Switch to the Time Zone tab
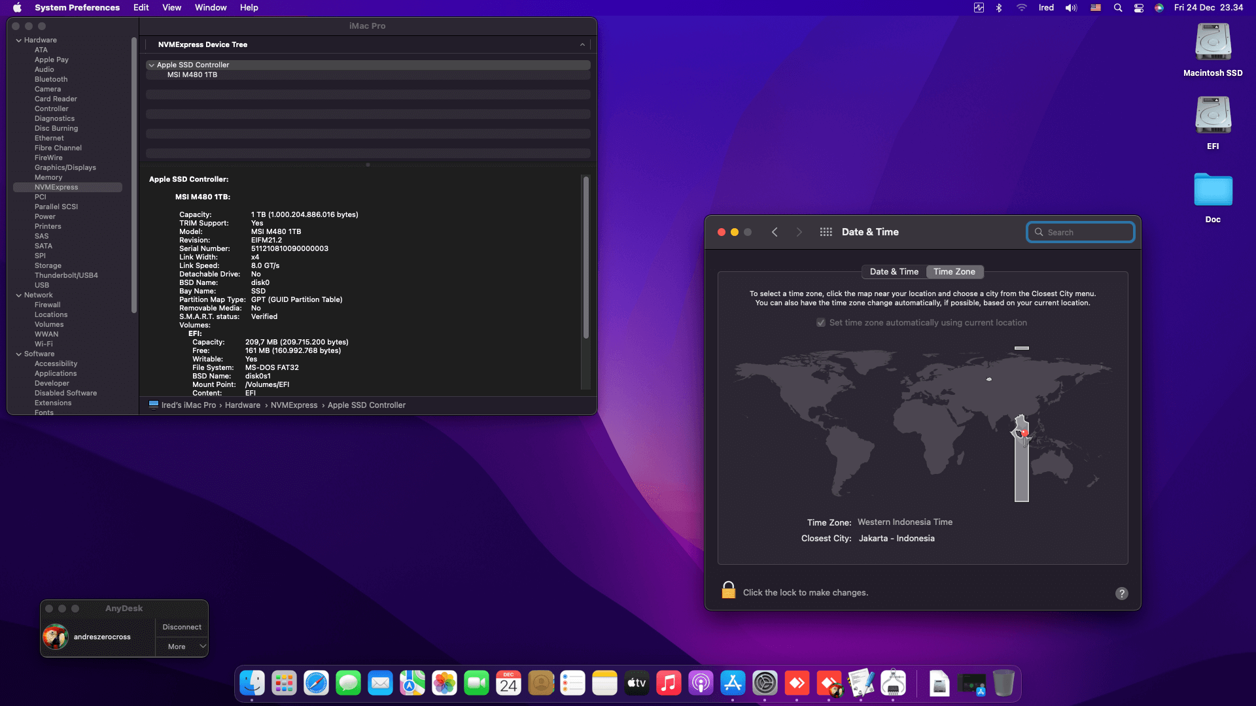 (954, 272)
